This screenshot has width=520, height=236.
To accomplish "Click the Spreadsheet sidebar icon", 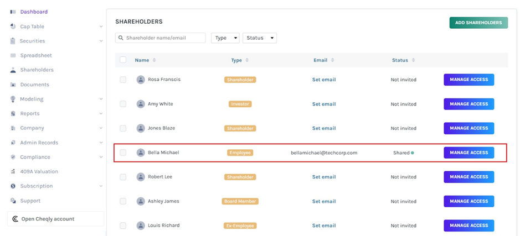I will tap(13, 55).
